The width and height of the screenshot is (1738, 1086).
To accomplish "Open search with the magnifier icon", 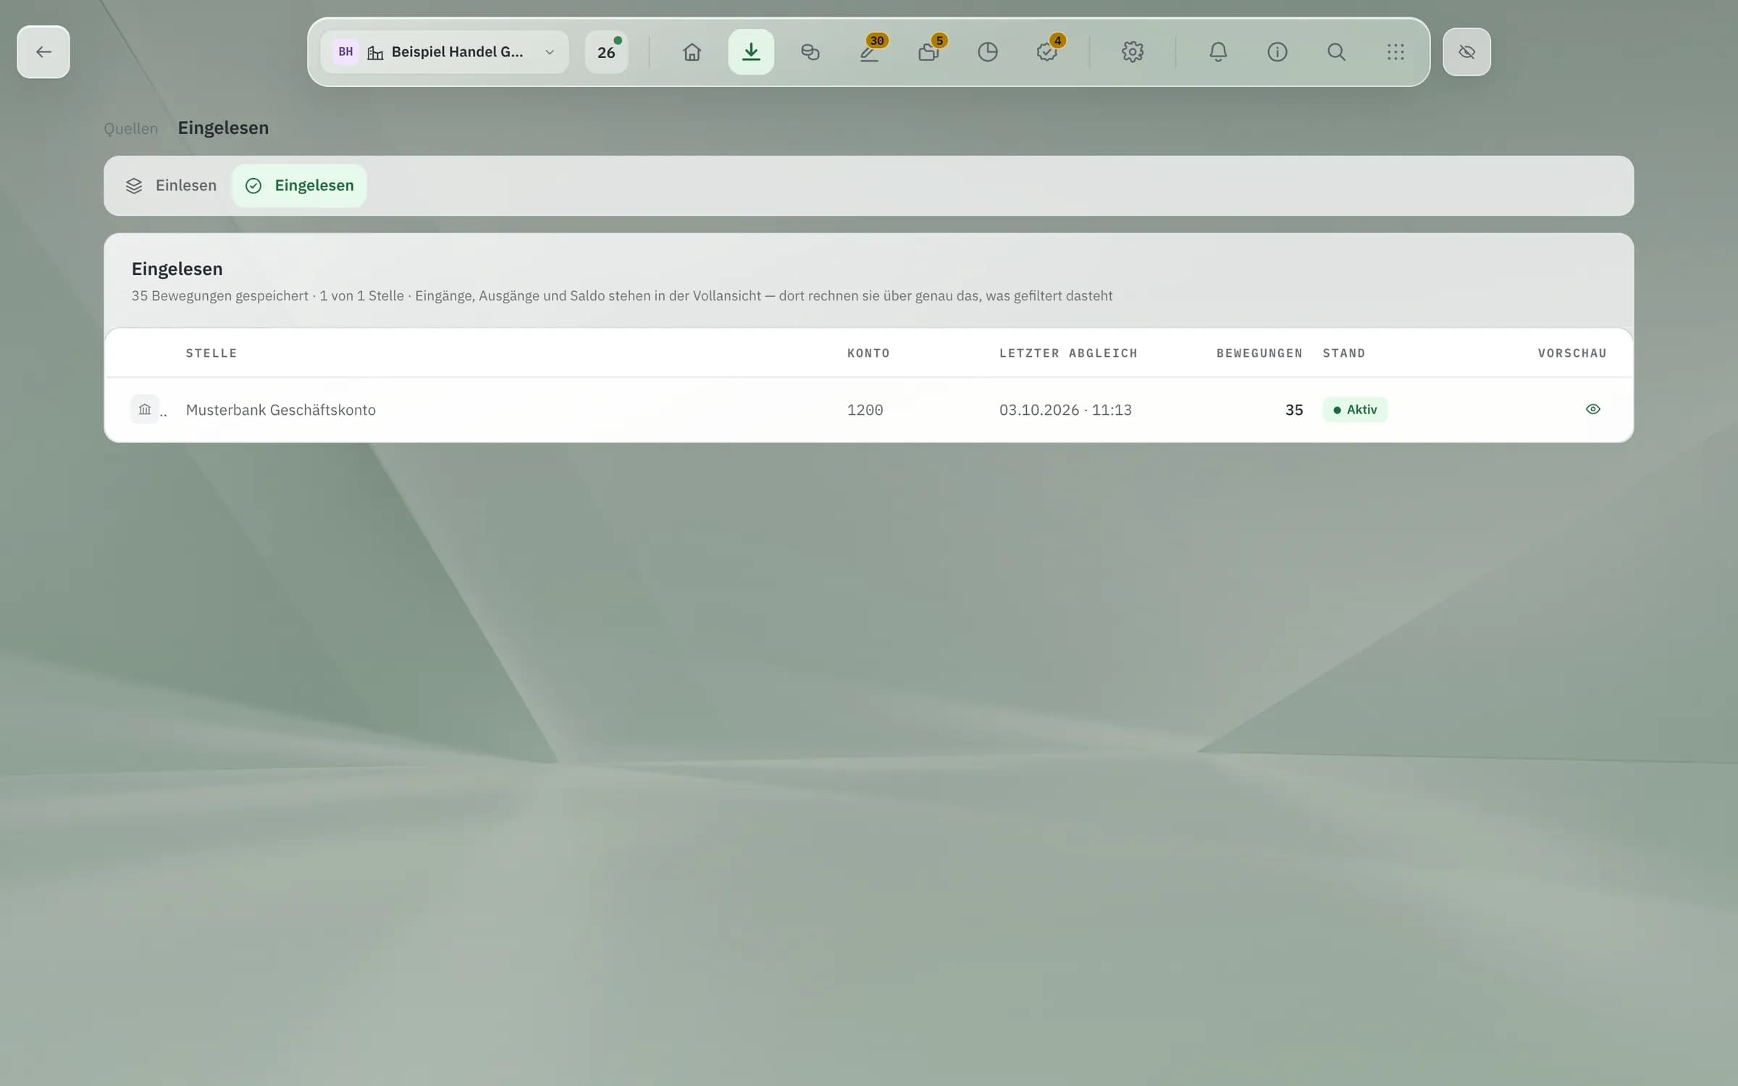I will tap(1336, 52).
